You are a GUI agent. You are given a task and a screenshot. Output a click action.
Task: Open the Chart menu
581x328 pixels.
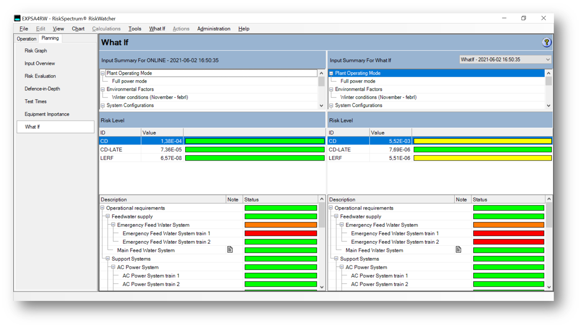pyautogui.click(x=78, y=29)
